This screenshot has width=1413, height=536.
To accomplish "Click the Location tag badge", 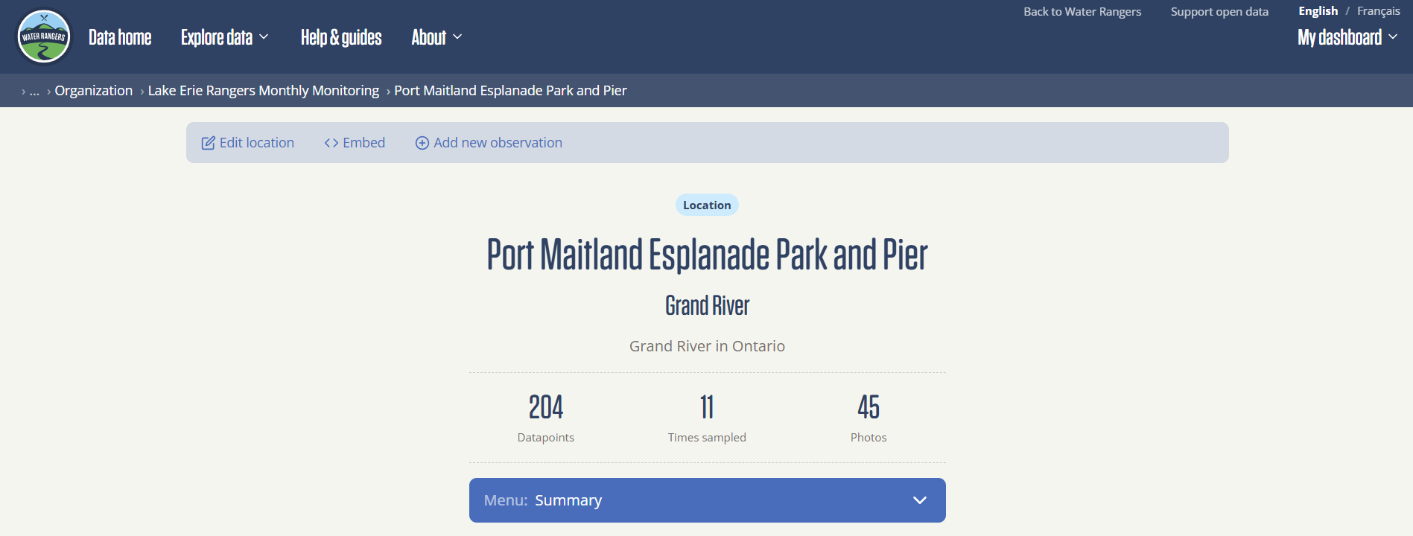I will click(x=707, y=205).
